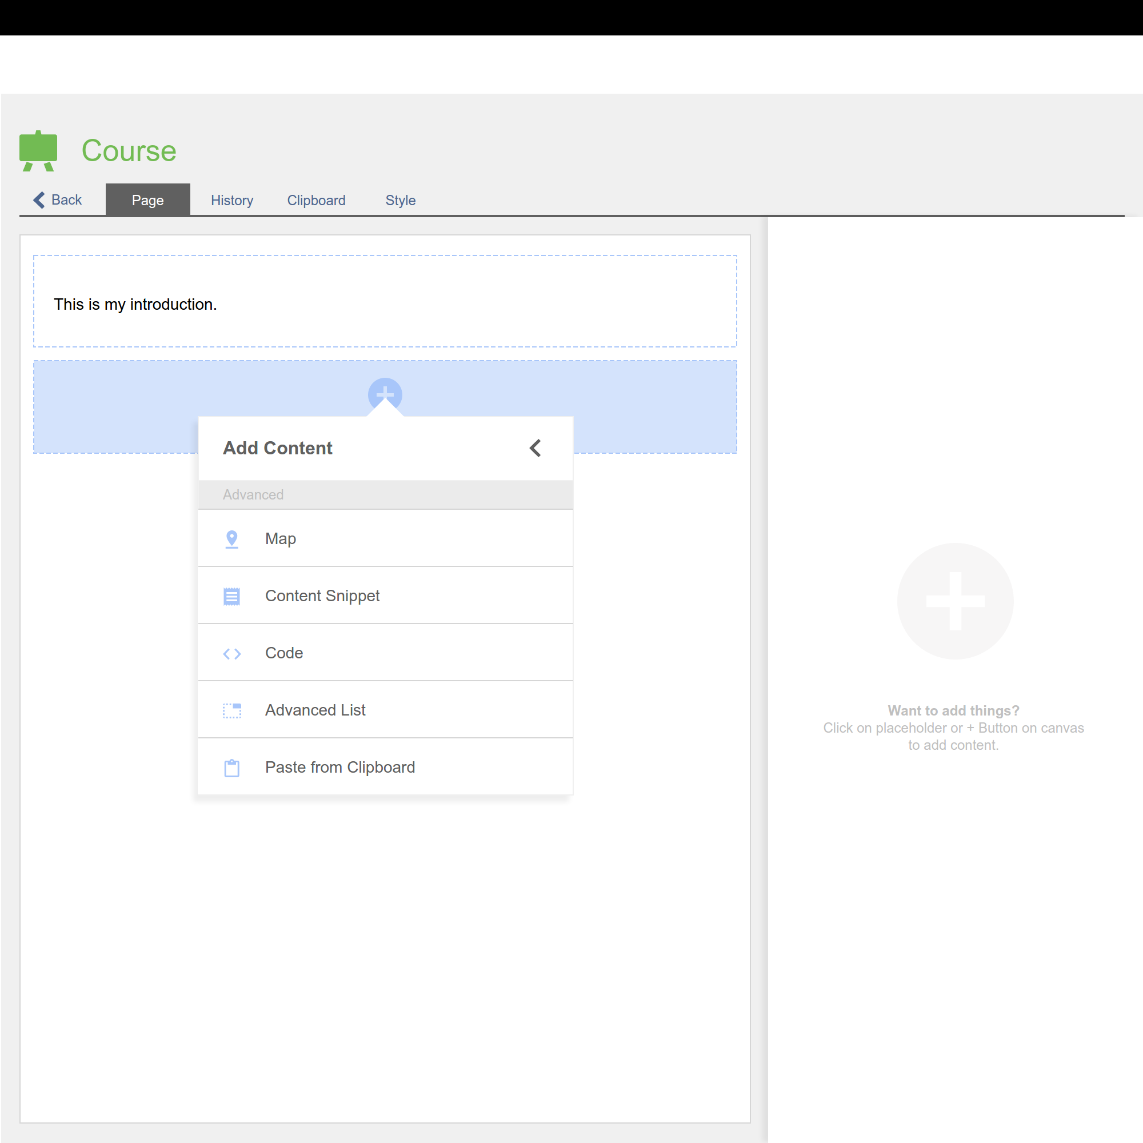Select the Page tab

click(x=148, y=201)
